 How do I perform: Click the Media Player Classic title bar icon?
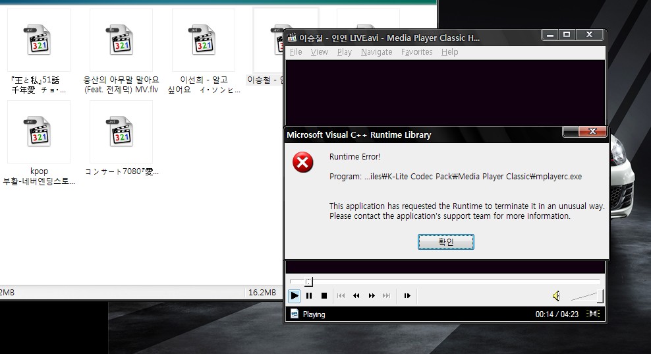pos(292,38)
